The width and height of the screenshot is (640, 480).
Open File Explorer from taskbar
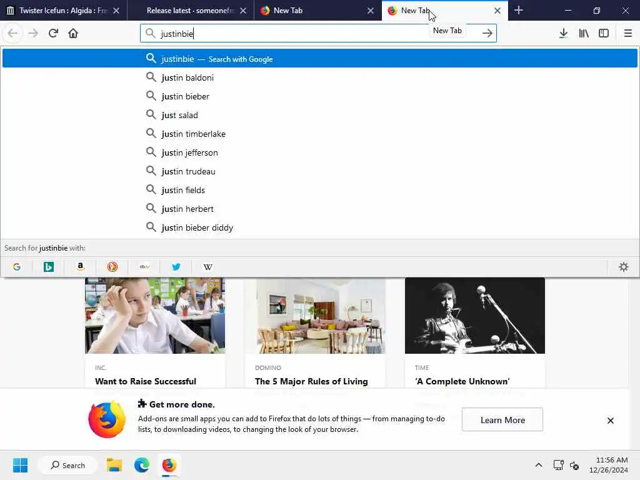pyautogui.click(x=114, y=465)
